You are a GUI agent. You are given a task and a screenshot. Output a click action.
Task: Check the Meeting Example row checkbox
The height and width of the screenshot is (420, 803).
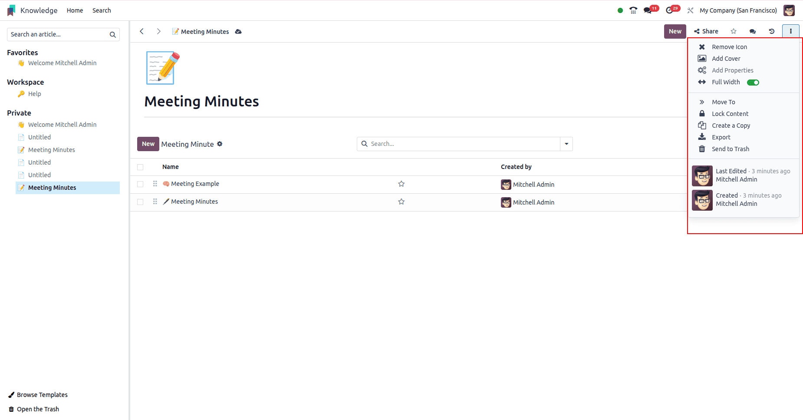click(140, 184)
